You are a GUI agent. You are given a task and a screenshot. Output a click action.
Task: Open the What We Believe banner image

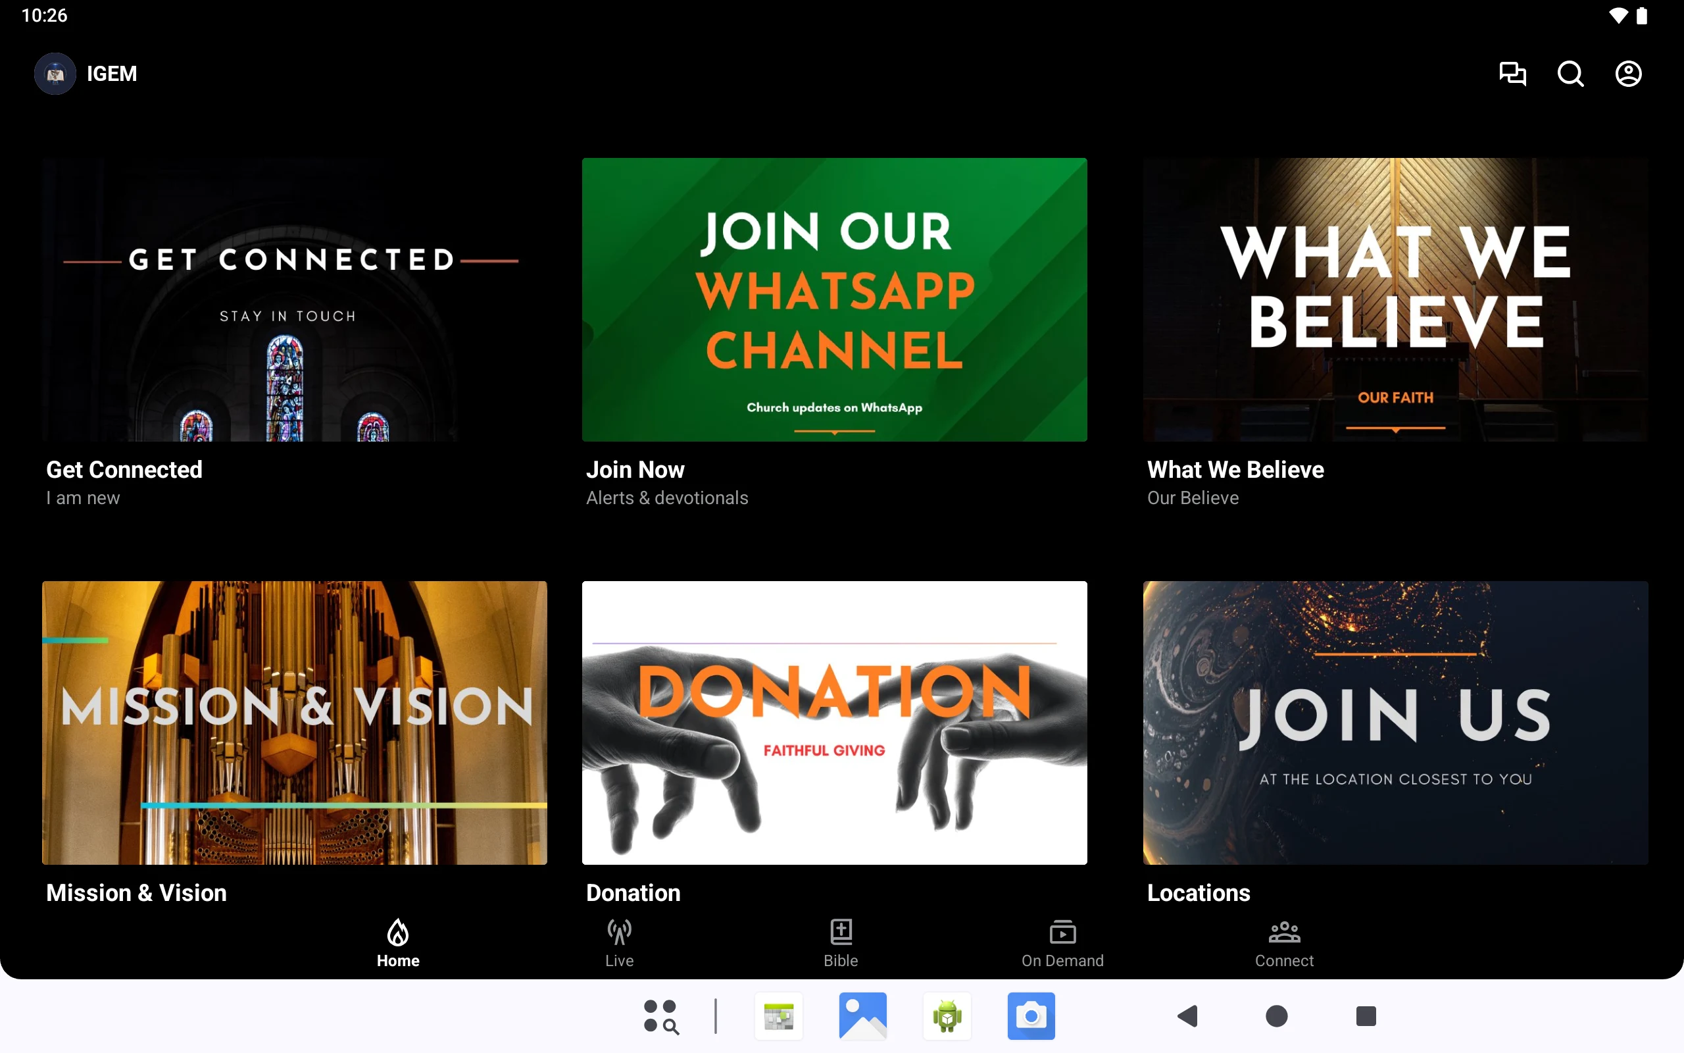(1395, 299)
